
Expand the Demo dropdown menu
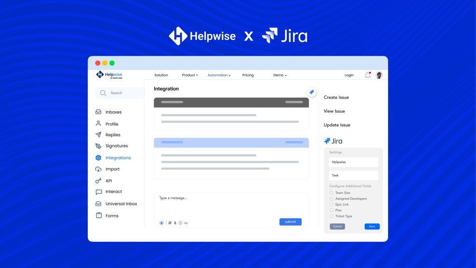tap(280, 75)
